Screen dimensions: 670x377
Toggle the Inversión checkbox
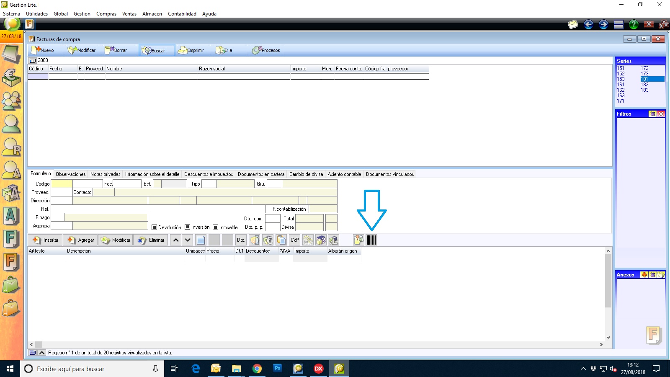[x=187, y=227]
